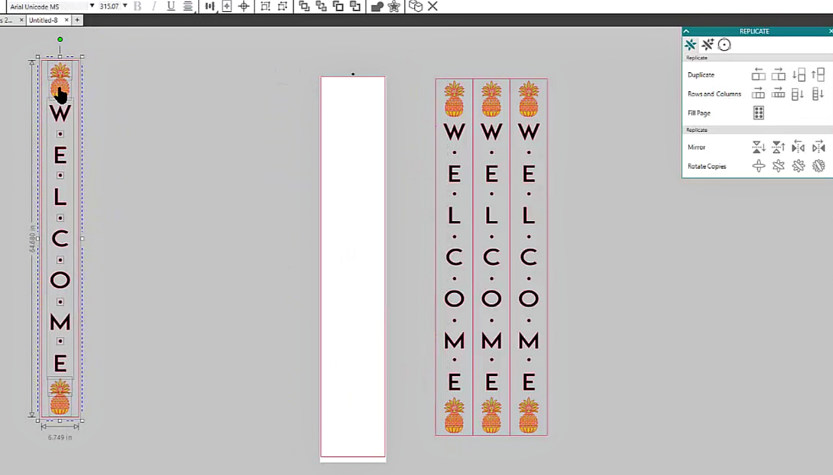Click the white blank rectangle on canvas
Screen dimensions: 833x475
click(x=353, y=267)
